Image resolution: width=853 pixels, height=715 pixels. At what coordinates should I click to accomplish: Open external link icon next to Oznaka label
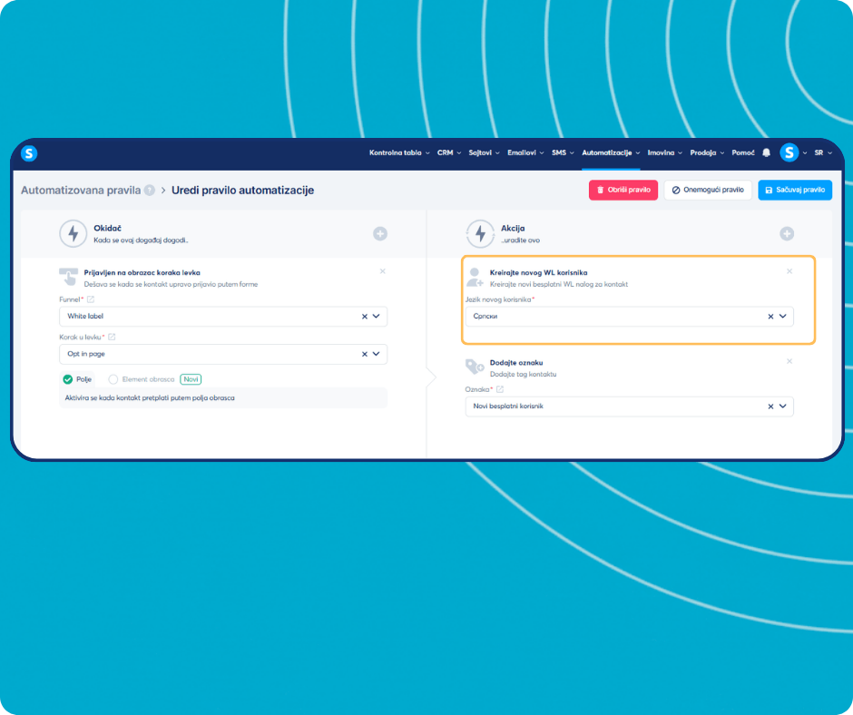click(500, 389)
